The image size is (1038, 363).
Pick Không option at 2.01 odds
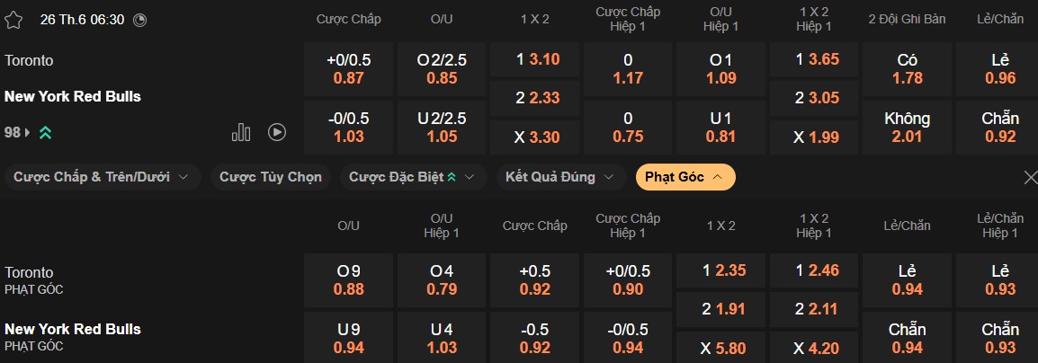[x=908, y=128]
